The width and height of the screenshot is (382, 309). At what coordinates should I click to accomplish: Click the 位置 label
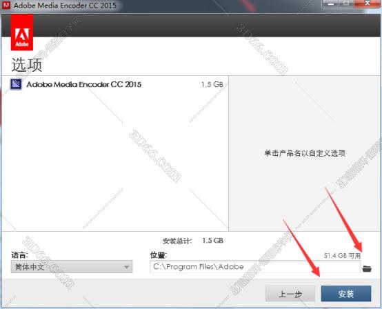(159, 255)
